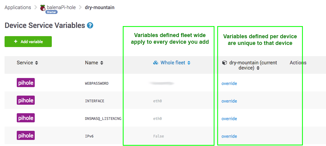326x146 pixels.
Task: Click the blurred WEBPASSWORD fleet value
Action: [x=161, y=83]
